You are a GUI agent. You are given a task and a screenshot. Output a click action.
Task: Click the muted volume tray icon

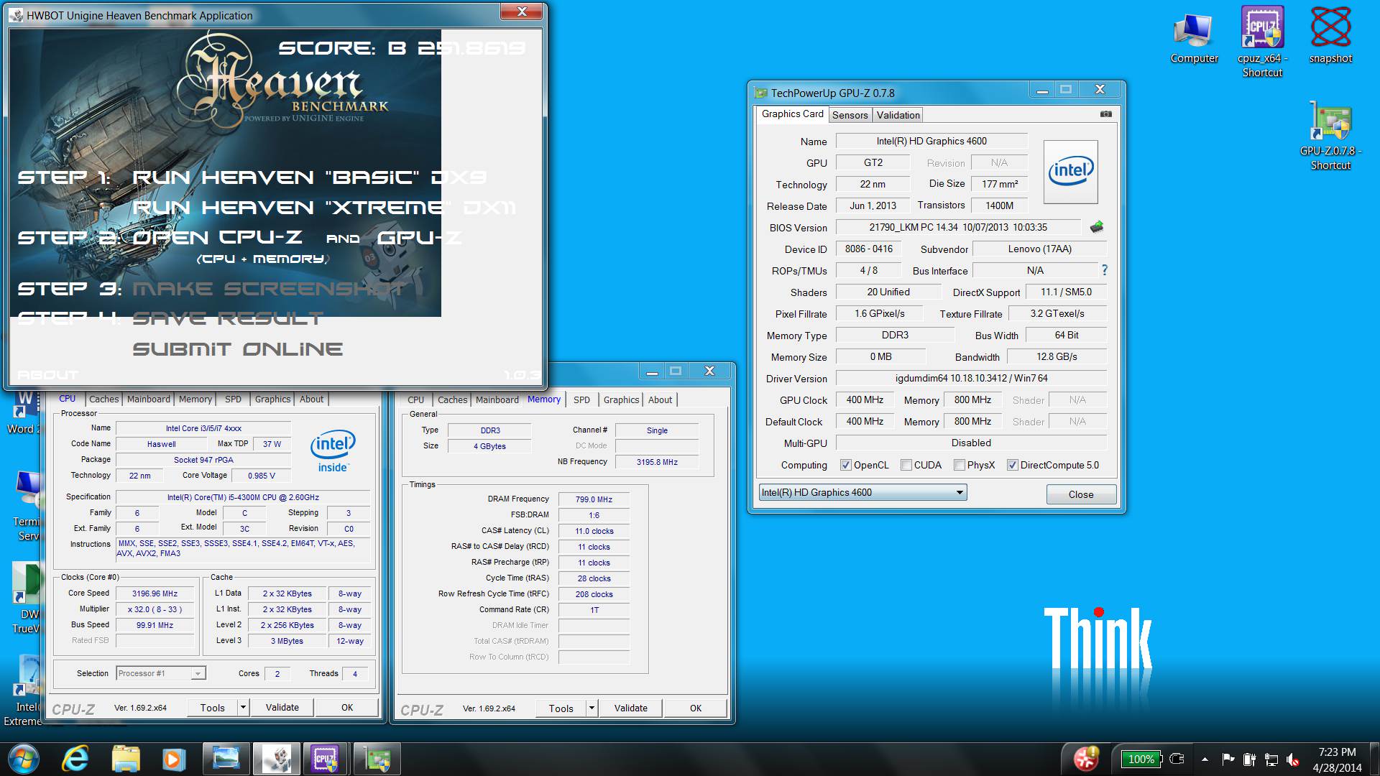point(1293,759)
